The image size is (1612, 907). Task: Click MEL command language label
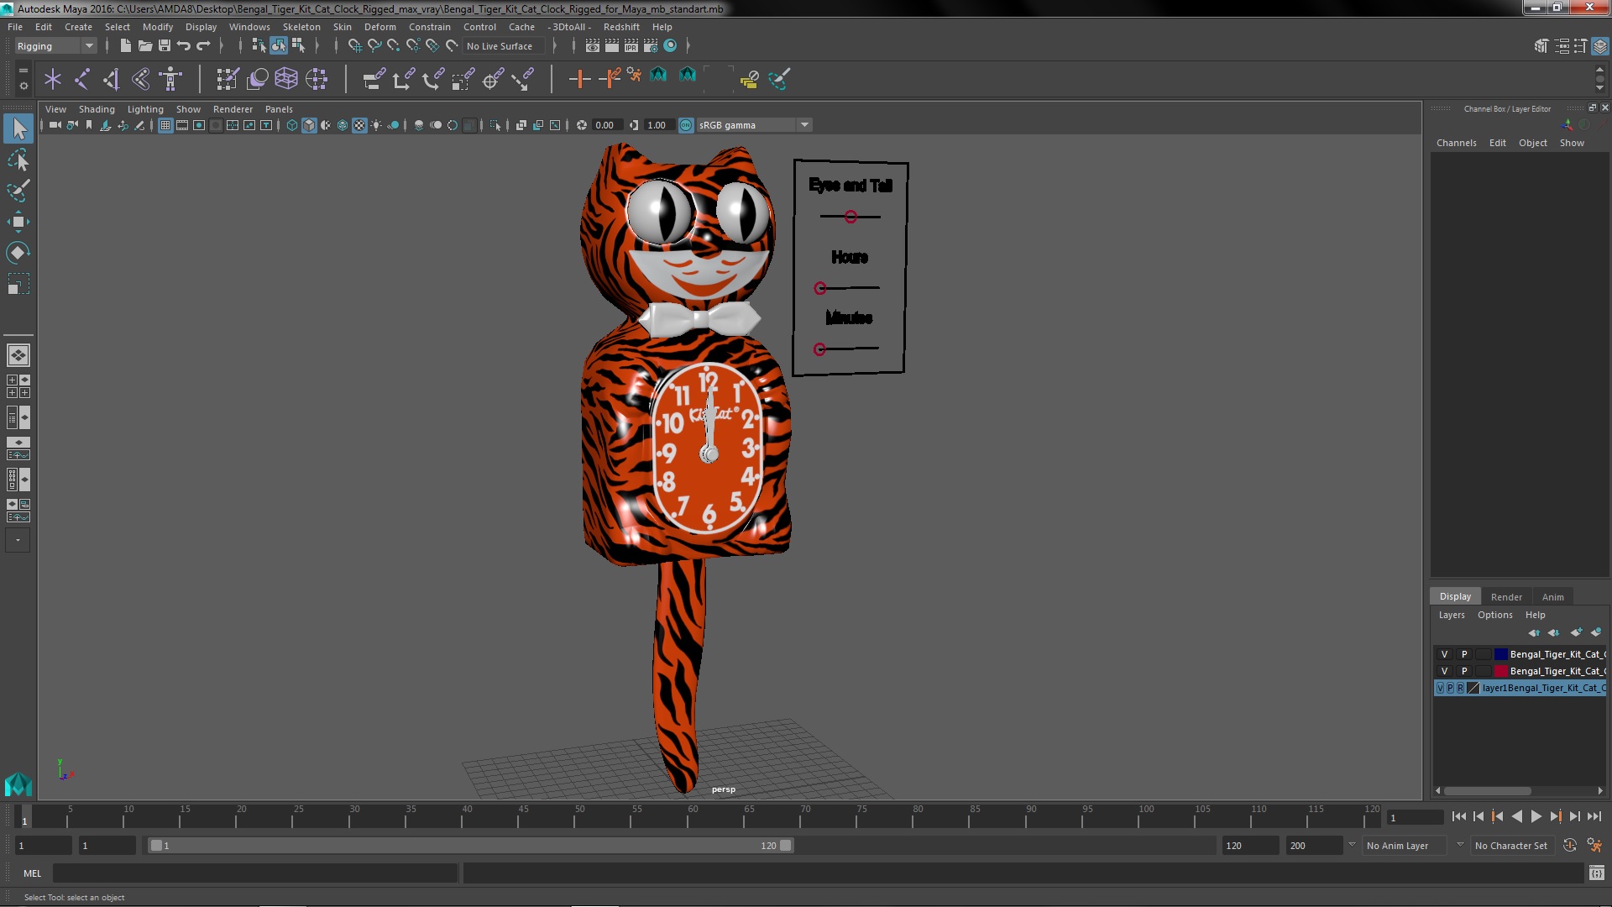32,873
